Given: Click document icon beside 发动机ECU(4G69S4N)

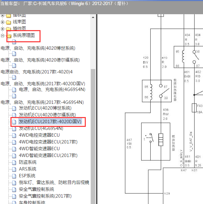Looking at the screenshot, I should click(x=14, y=129).
